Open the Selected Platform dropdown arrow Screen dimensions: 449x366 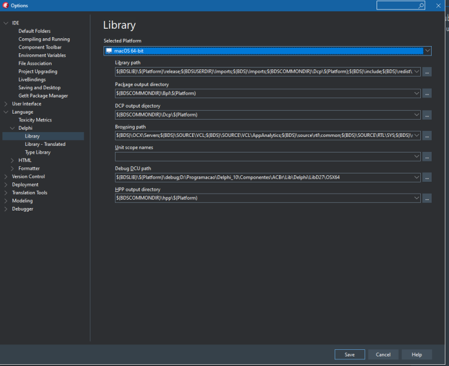tap(427, 51)
